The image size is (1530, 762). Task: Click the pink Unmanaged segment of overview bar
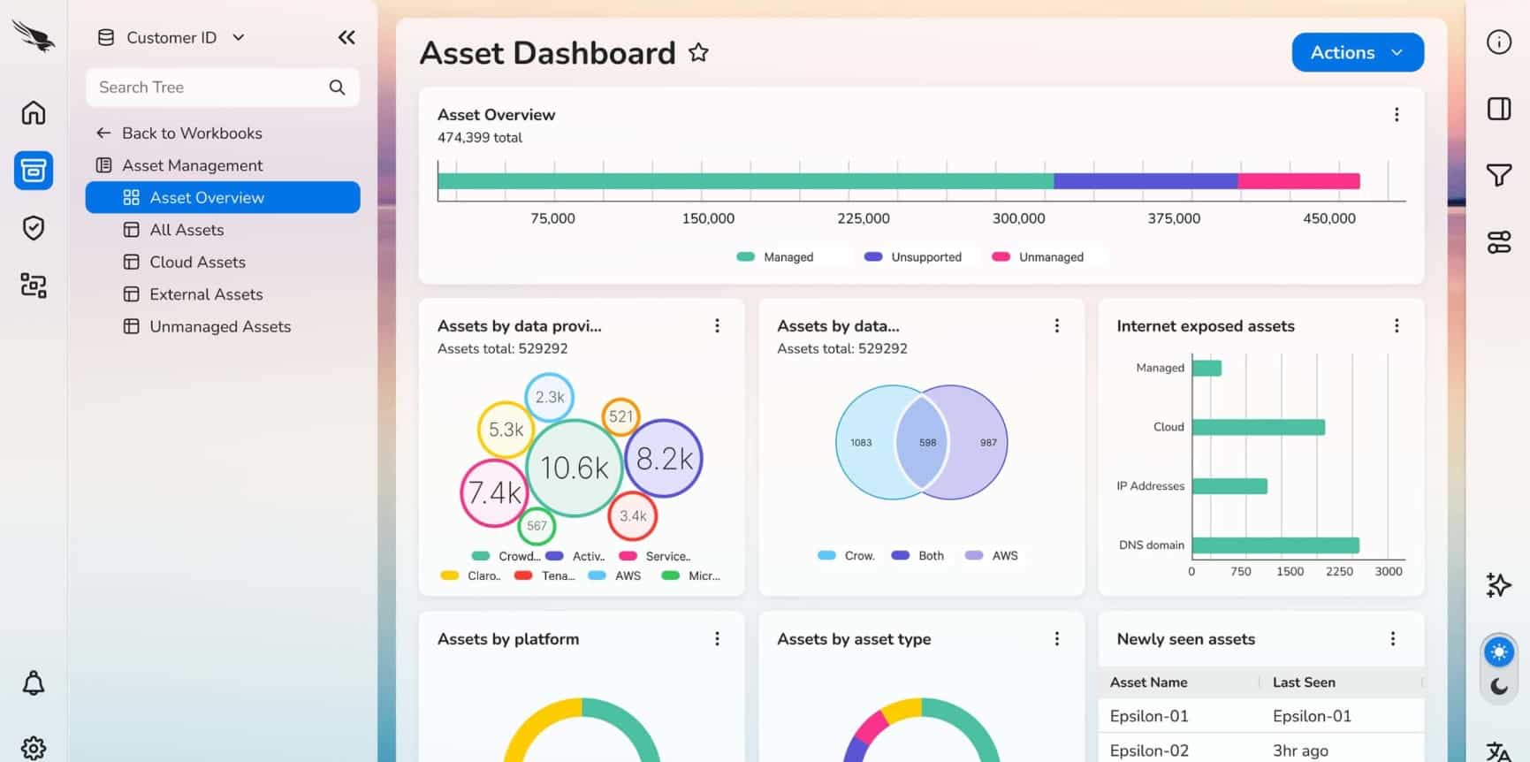coord(1298,181)
